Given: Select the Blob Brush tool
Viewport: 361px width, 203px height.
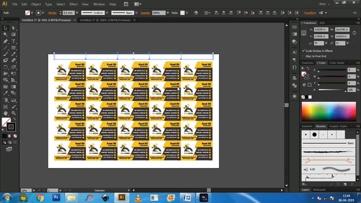Looking at the screenshot, I should click(6, 60).
